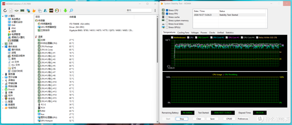The image size is (292, 125).
Task: Switch to the Clocks tab
Action: coord(212,32)
